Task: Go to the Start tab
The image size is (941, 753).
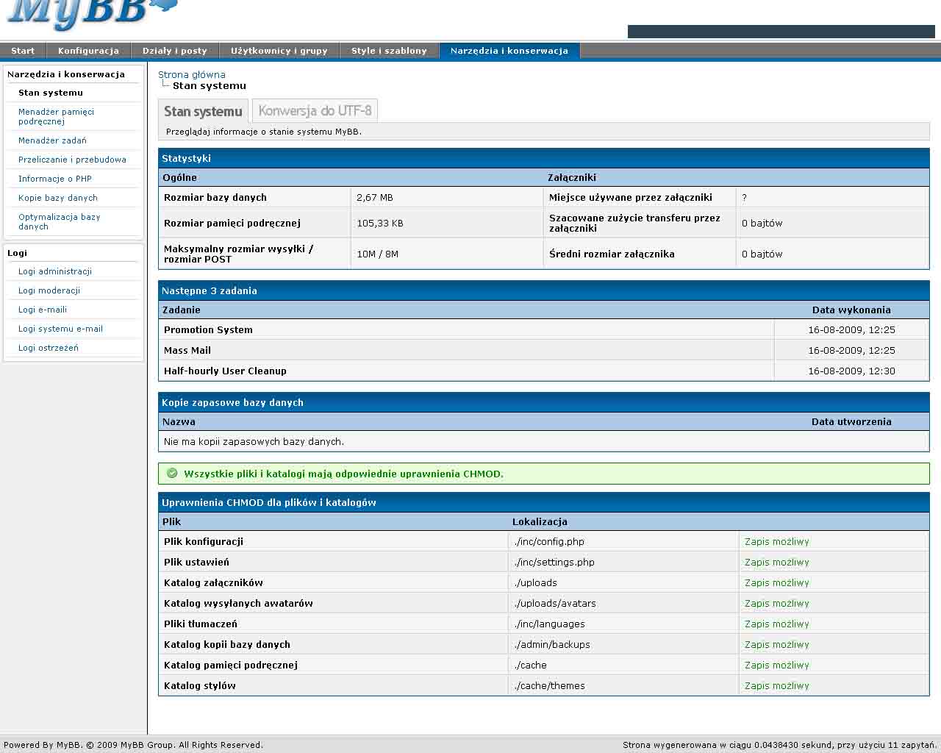Action: pyautogui.click(x=23, y=51)
